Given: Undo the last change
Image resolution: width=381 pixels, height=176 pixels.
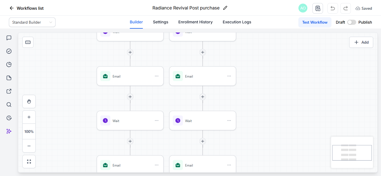Looking at the screenshot, I should pyautogui.click(x=332, y=8).
